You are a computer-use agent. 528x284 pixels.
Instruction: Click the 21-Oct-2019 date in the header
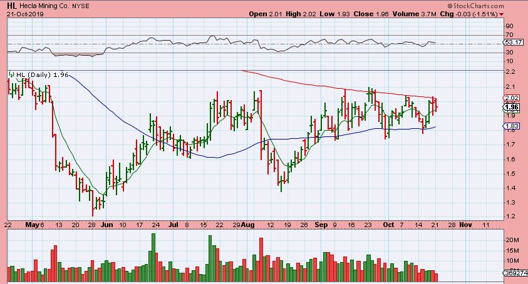(25, 14)
